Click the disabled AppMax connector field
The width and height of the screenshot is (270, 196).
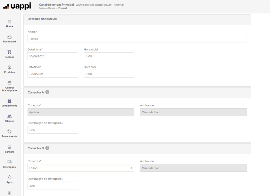[81, 112]
